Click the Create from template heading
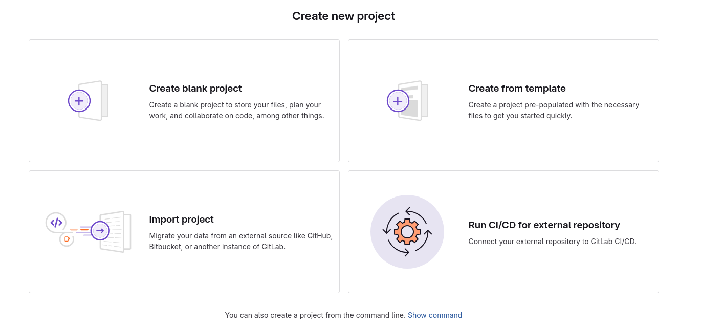Image resolution: width=701 pixels, height=328 pixels. pos(517,88)
